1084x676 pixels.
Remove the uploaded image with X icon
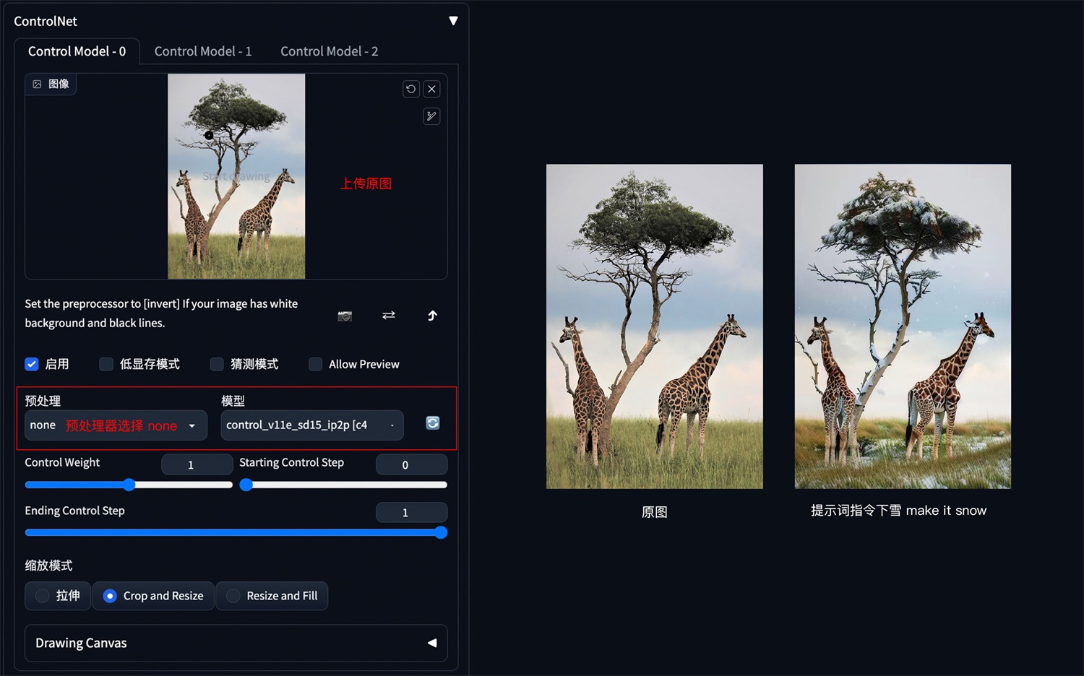click(431, 89)
